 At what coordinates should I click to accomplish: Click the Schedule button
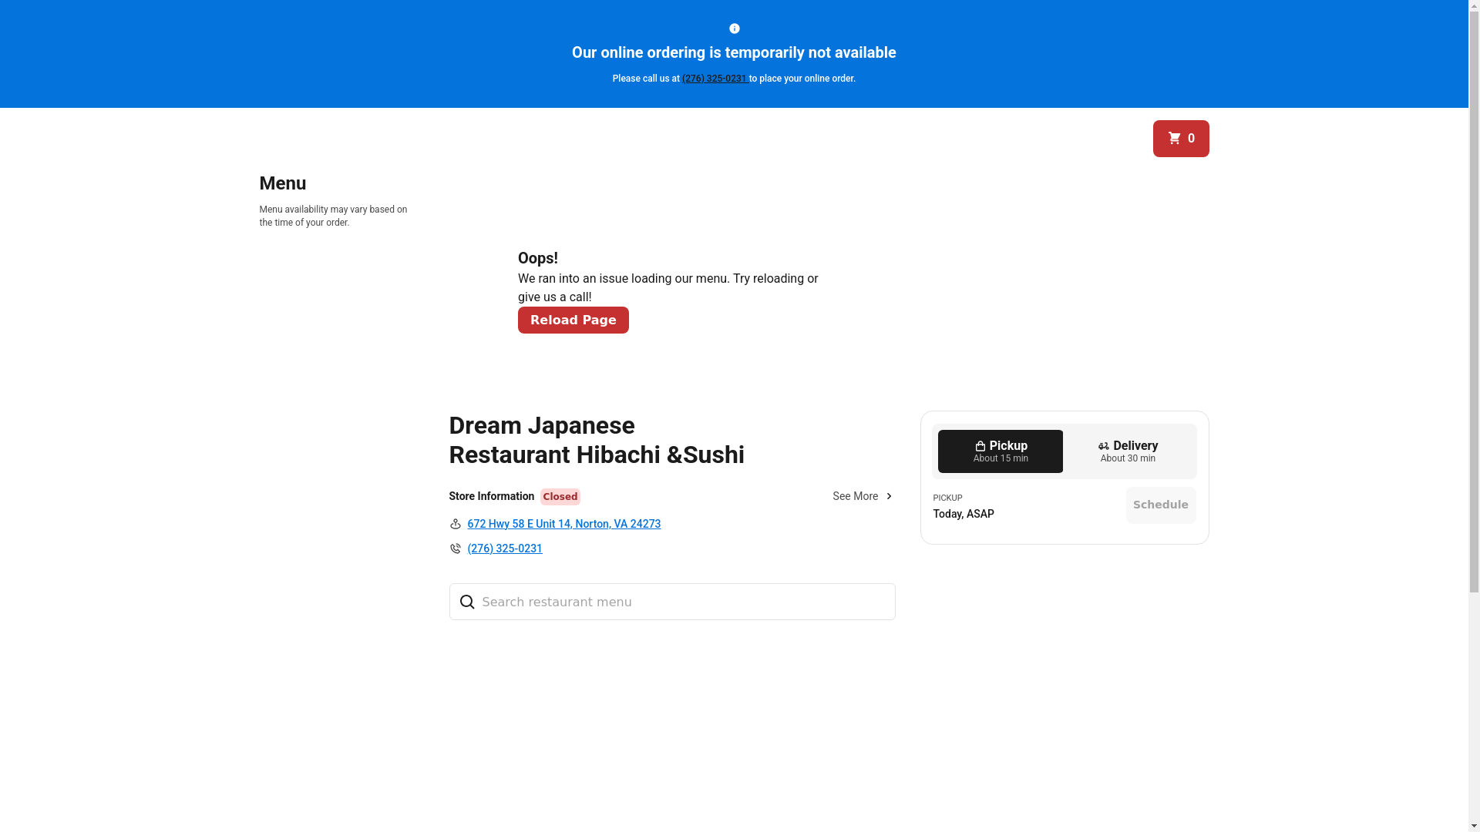[x=1160, y=505]
